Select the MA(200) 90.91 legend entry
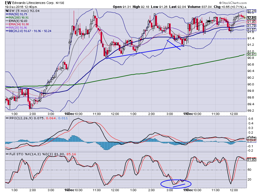Image resolution: width=259 pixels, height=193 pixels. [x=19, y=17]
